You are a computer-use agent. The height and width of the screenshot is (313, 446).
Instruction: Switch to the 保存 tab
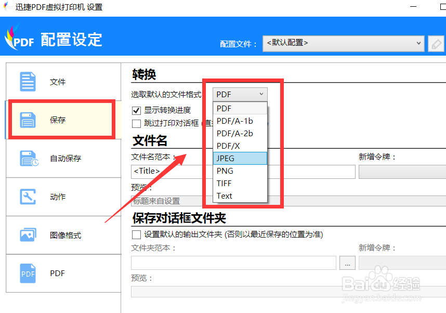63,120
